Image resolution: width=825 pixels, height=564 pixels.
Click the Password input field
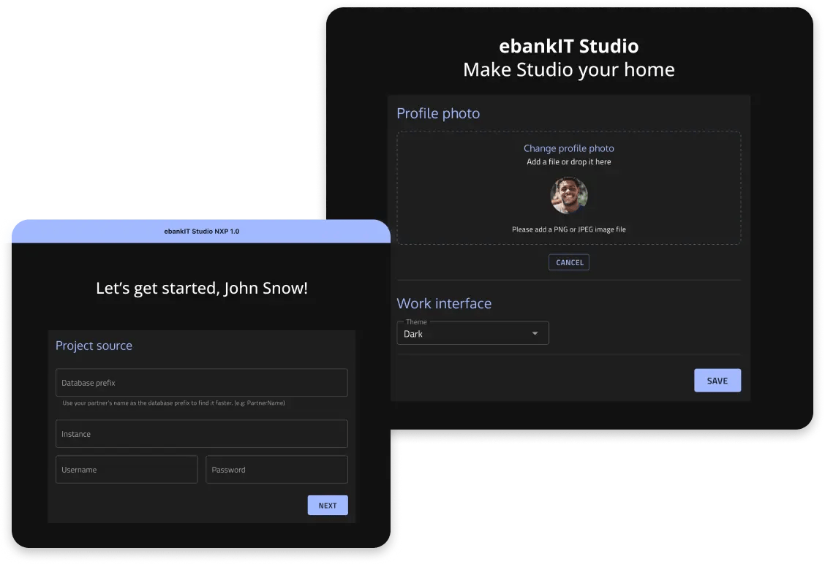(x=276, y=469)
